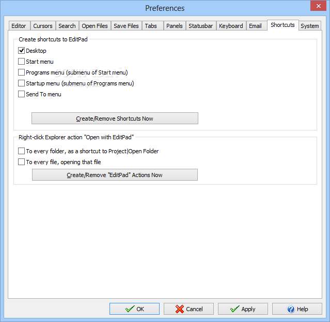Uncheck the Desktop shortcut checkbox
Screen dimensions: 330x322
[21, 51]
